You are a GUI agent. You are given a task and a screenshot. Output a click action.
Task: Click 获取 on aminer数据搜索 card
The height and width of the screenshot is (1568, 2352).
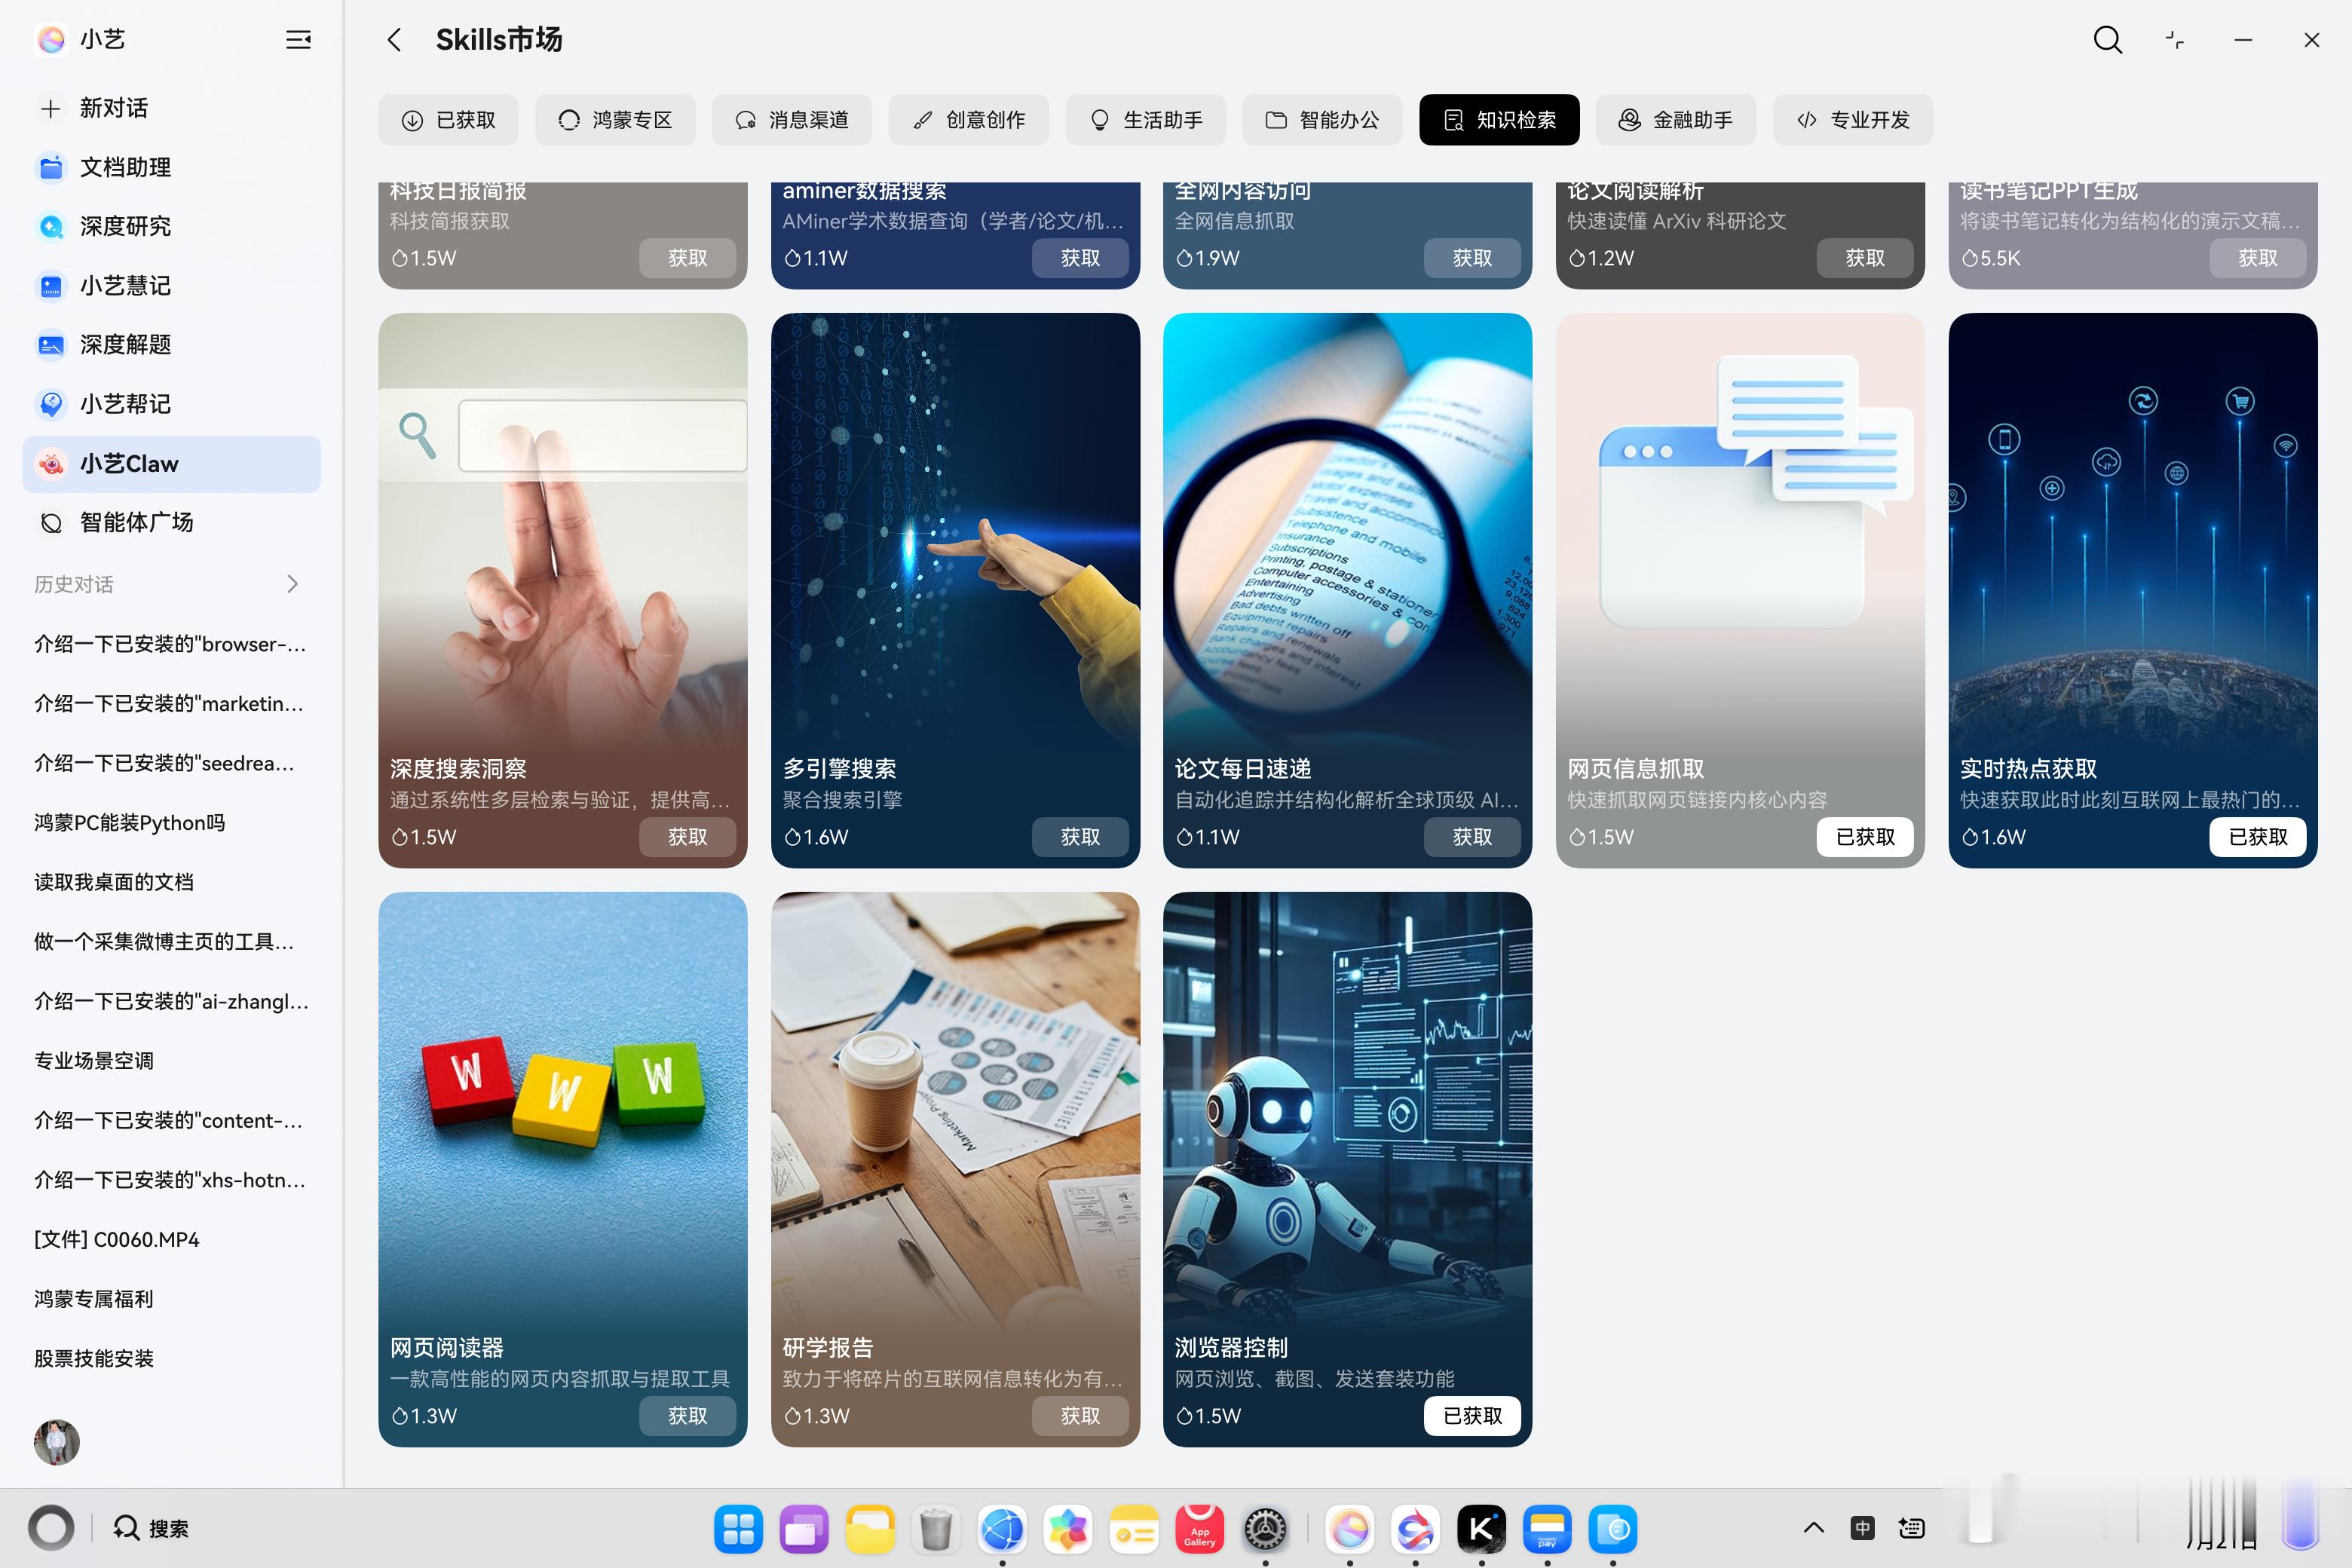[1080, 258]
